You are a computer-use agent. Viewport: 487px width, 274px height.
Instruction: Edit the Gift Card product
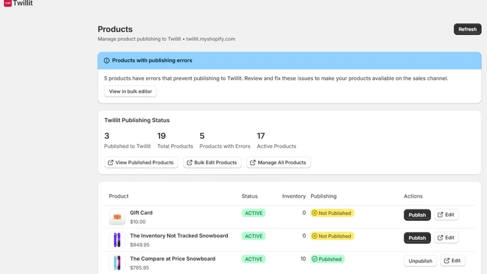tap(446, 215)
